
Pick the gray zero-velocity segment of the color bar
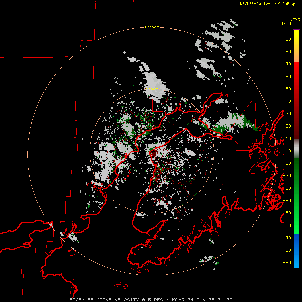point(296,149)
